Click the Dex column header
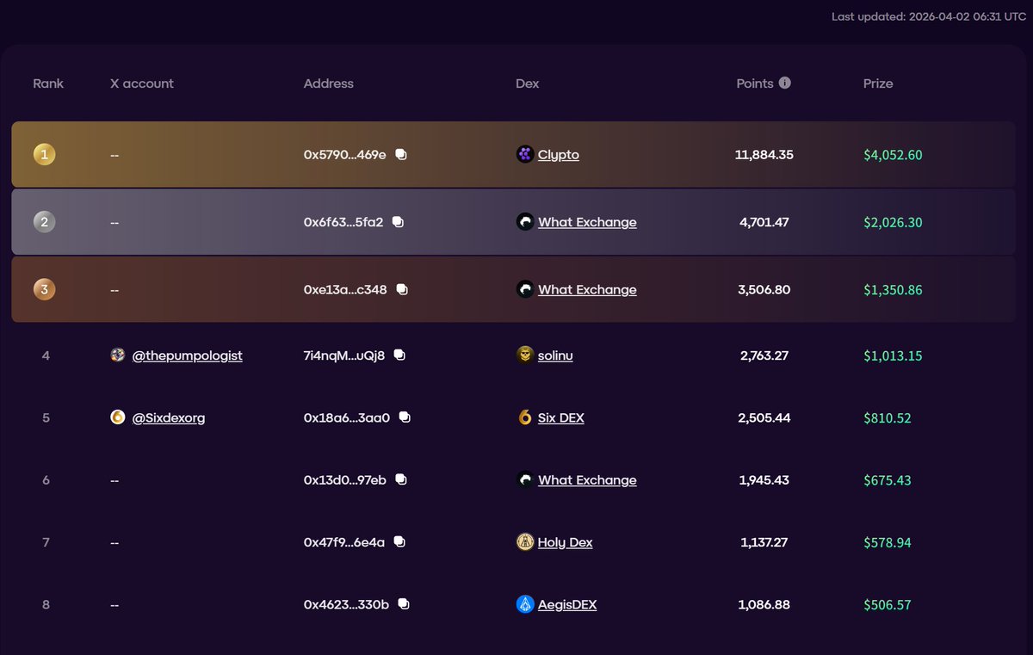 click(528, 83)
